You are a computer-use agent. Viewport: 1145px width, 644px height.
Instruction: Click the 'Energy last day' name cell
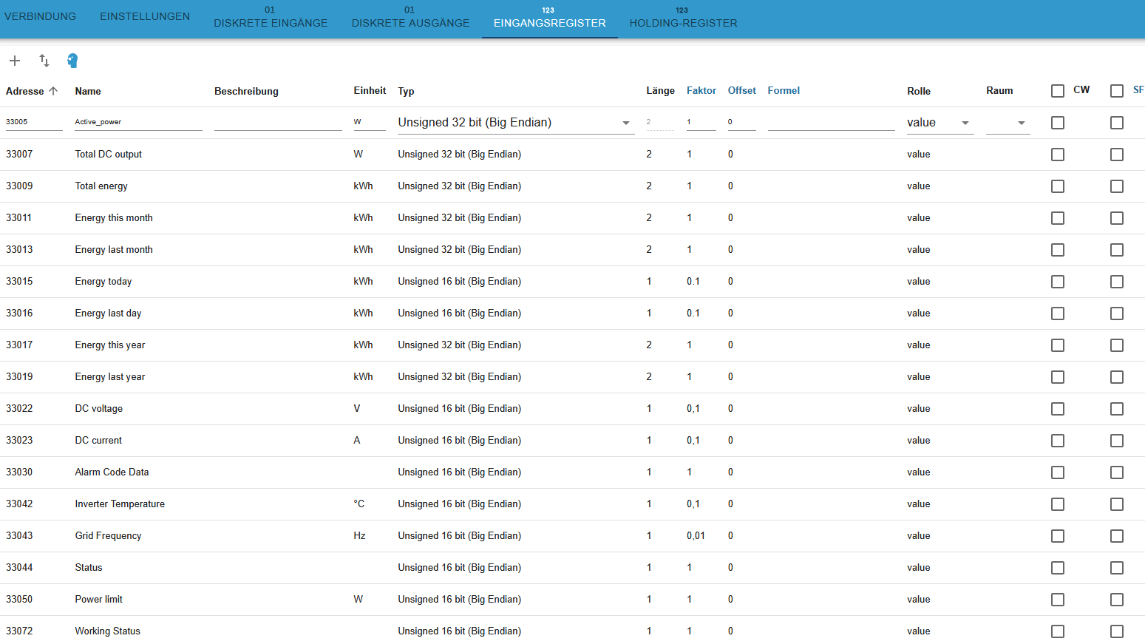pos(108,313)
